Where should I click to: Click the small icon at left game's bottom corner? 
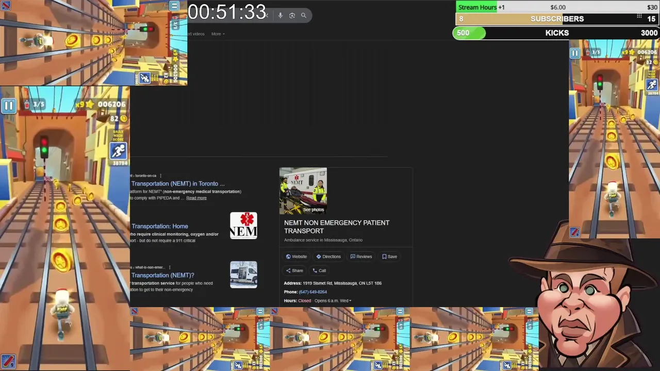click(x=7, y=361)
